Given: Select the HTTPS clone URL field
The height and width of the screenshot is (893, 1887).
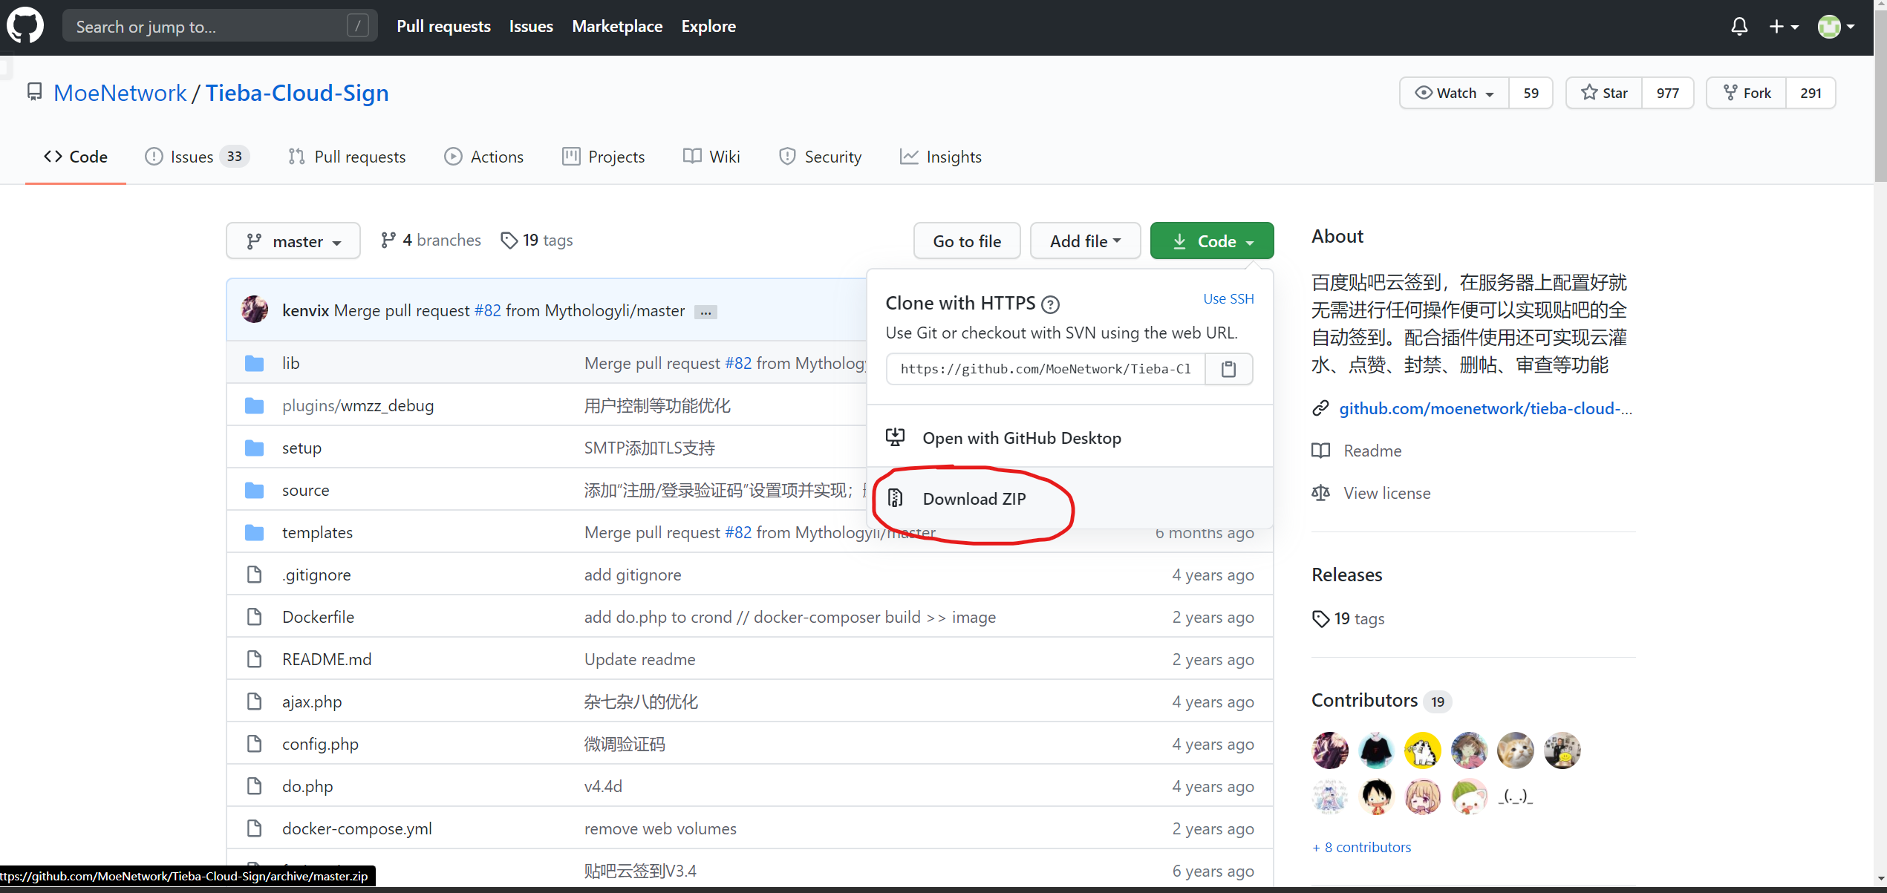Looking at the screenshot, I should [1045, 369].
